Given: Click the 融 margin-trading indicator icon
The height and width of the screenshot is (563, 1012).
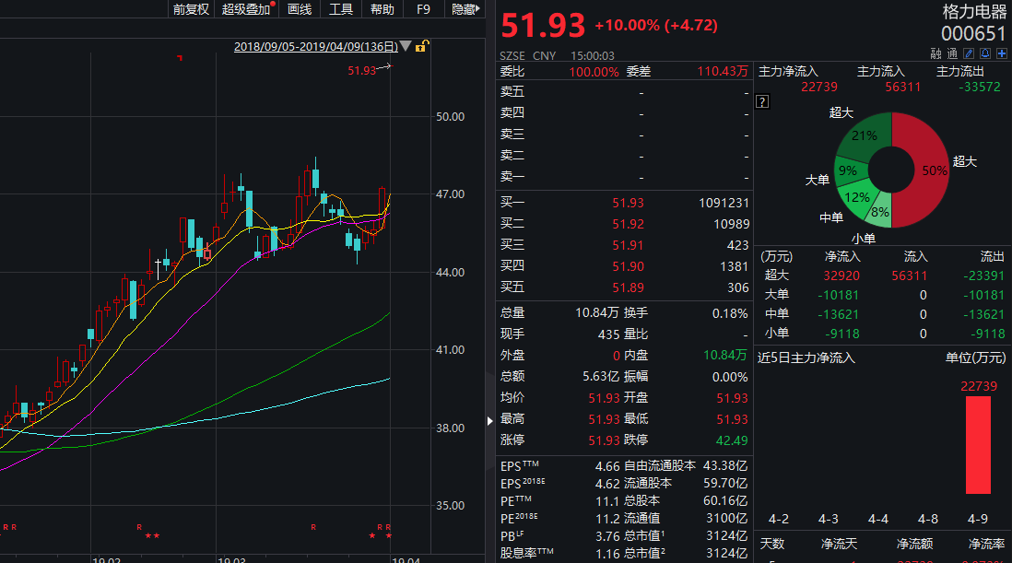Looking at the screenshot, I should pos(936,53).
